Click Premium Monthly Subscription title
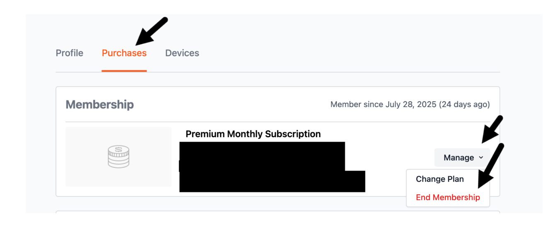Image resolution: width=560 pixels, height=229 pixels. pos(253,134)
